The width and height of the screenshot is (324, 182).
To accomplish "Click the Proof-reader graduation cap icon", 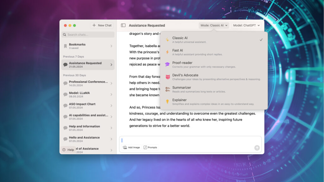I will 167,64.
